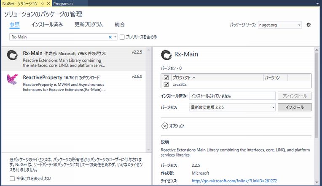Switch to the updates (更新プログラム) tab

click(89, 24)
